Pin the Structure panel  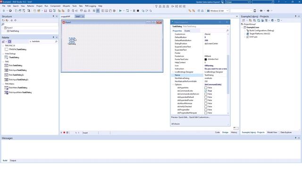53,17
